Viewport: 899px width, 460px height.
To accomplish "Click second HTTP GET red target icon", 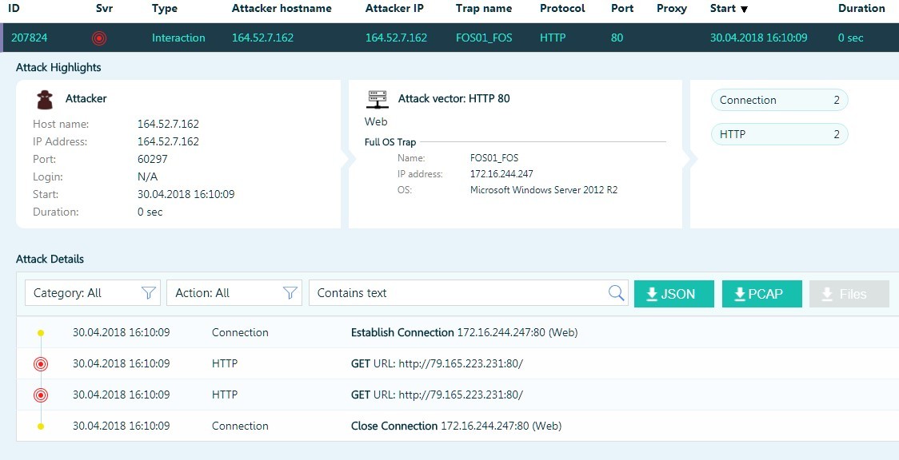I will 41,395.
